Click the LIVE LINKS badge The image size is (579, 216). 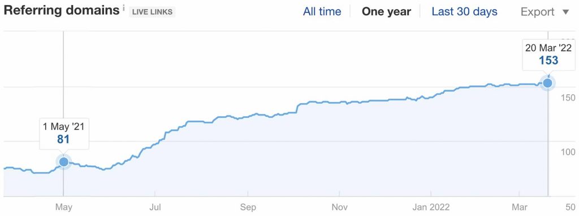[152, 12]
